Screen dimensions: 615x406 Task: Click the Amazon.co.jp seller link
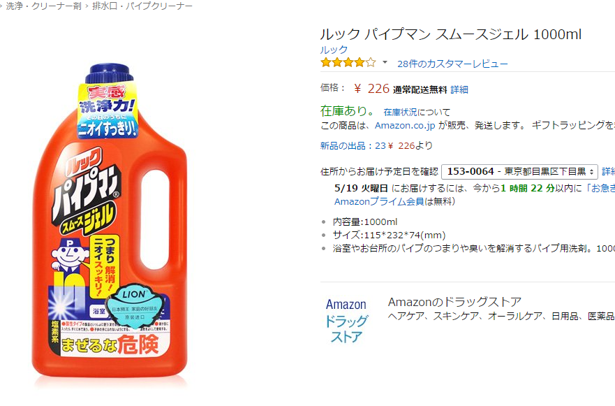coord(405,125)
